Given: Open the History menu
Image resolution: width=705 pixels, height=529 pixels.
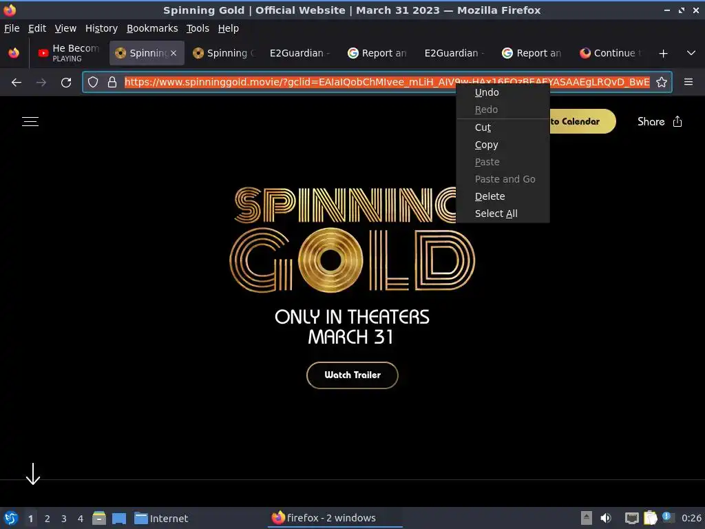Looking at the screenshot, I should pyautogui.click(x=102, y=28).
